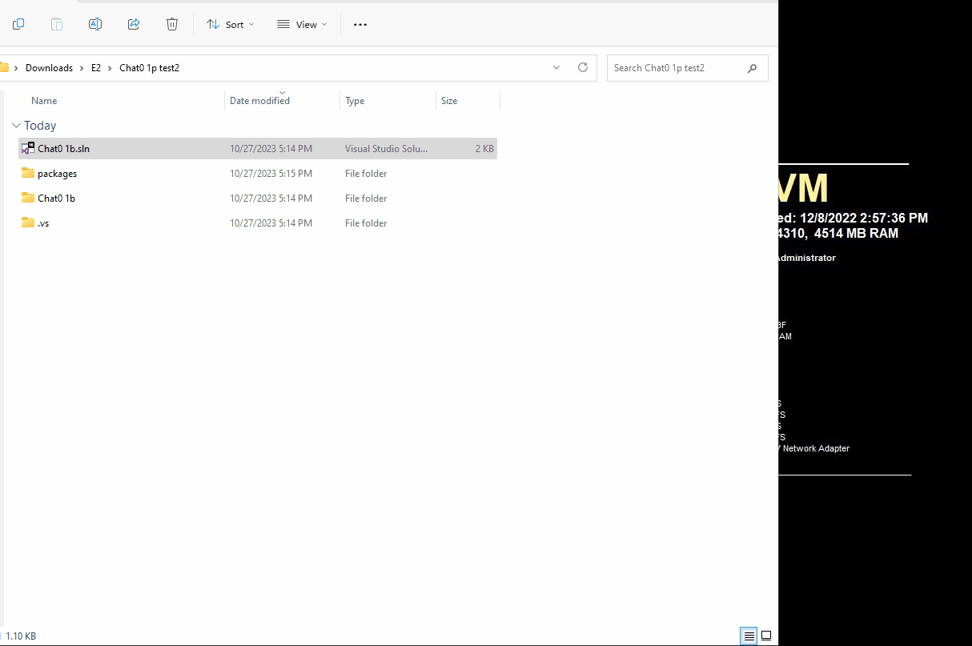Image resolution: width=972 pixels, height=646 pixels.
Task: Open the address bar history dropdown
Action: 556,68
